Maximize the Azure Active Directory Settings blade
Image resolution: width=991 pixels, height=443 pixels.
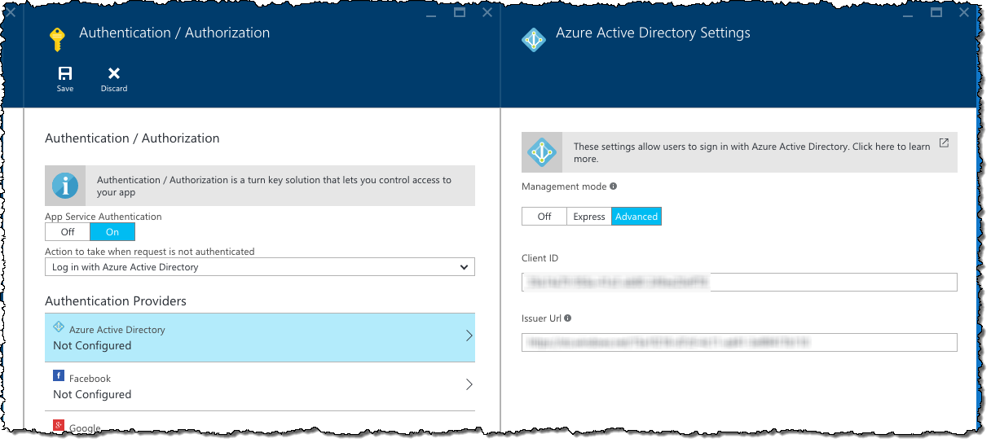click(x=936, y=12)
